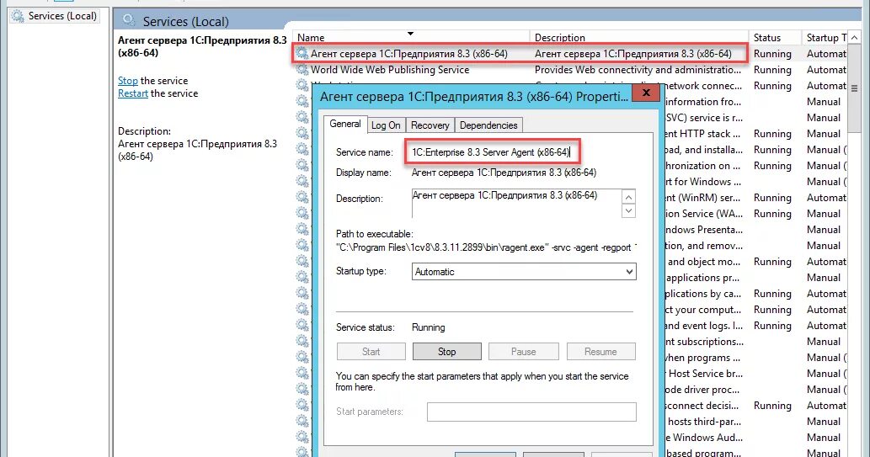This screenshot has height=457, width=870.
Task: Sort services by Description column header
Action: click(638, 37)
